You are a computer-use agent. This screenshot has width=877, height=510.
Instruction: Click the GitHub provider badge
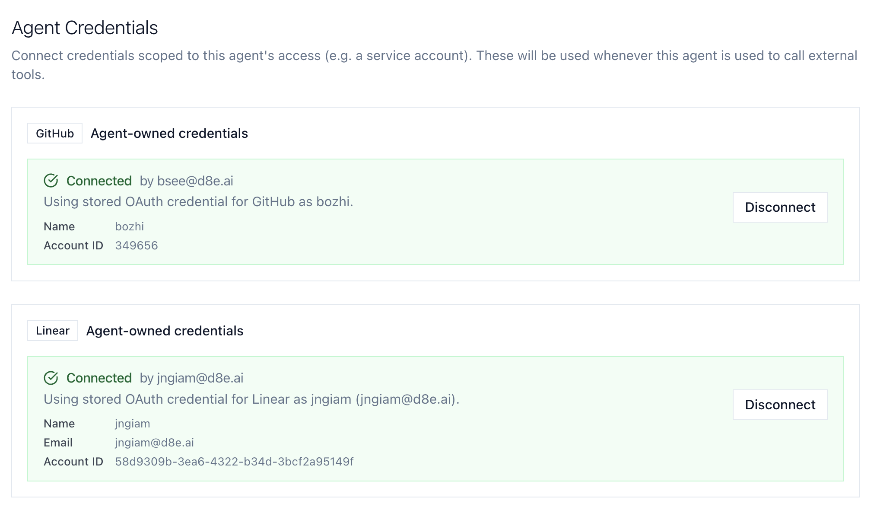pyautogui.click(x=55, y=134)
